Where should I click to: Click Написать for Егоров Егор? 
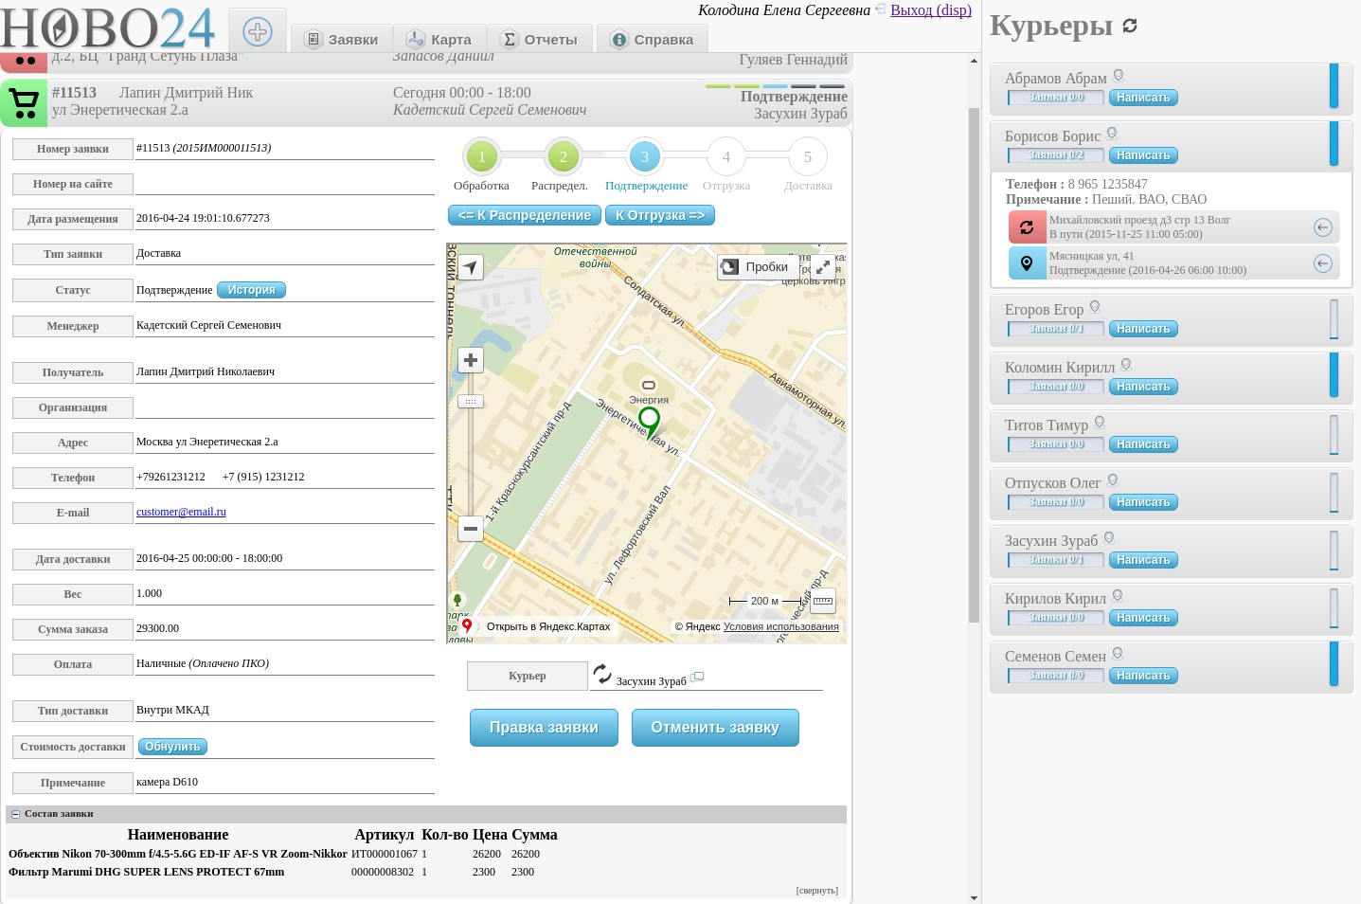(1143, 329)
